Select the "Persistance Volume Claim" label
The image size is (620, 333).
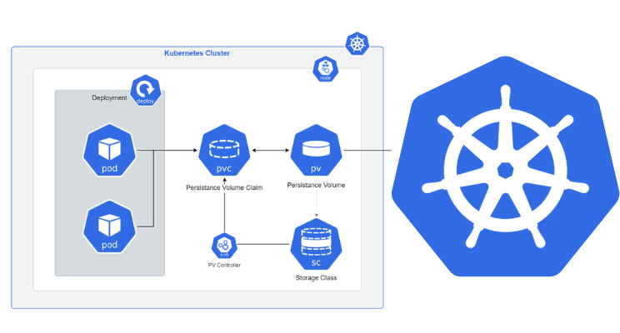point(224,187)
